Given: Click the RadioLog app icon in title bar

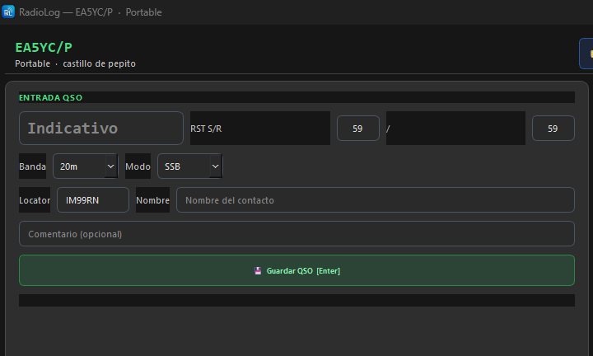Looking at the screenshot, I should [8, 12].
